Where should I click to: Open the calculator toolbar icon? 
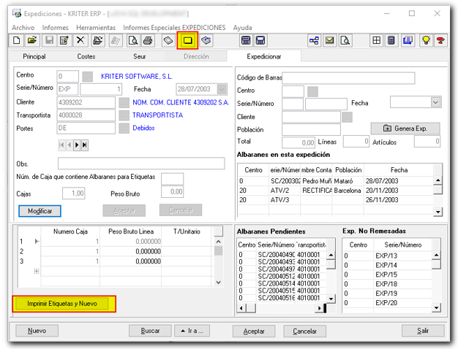pos(391,41)
